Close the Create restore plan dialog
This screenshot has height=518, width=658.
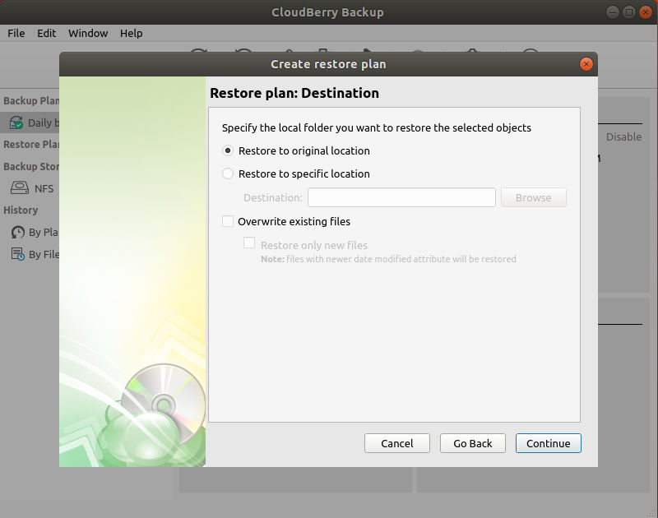[586, 64]
